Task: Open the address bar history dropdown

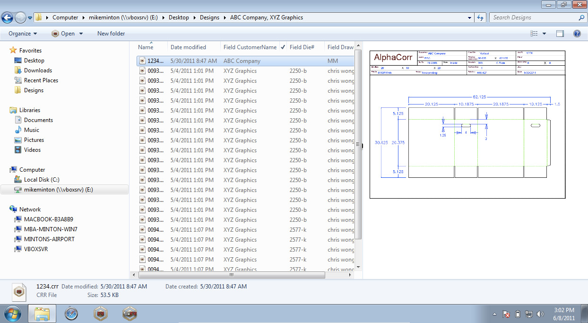Action: tap(469, 17)
